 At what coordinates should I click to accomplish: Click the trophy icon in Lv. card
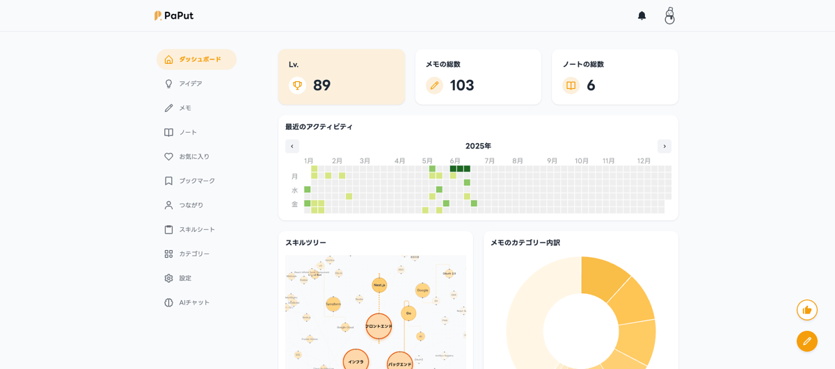pos(297,85)
